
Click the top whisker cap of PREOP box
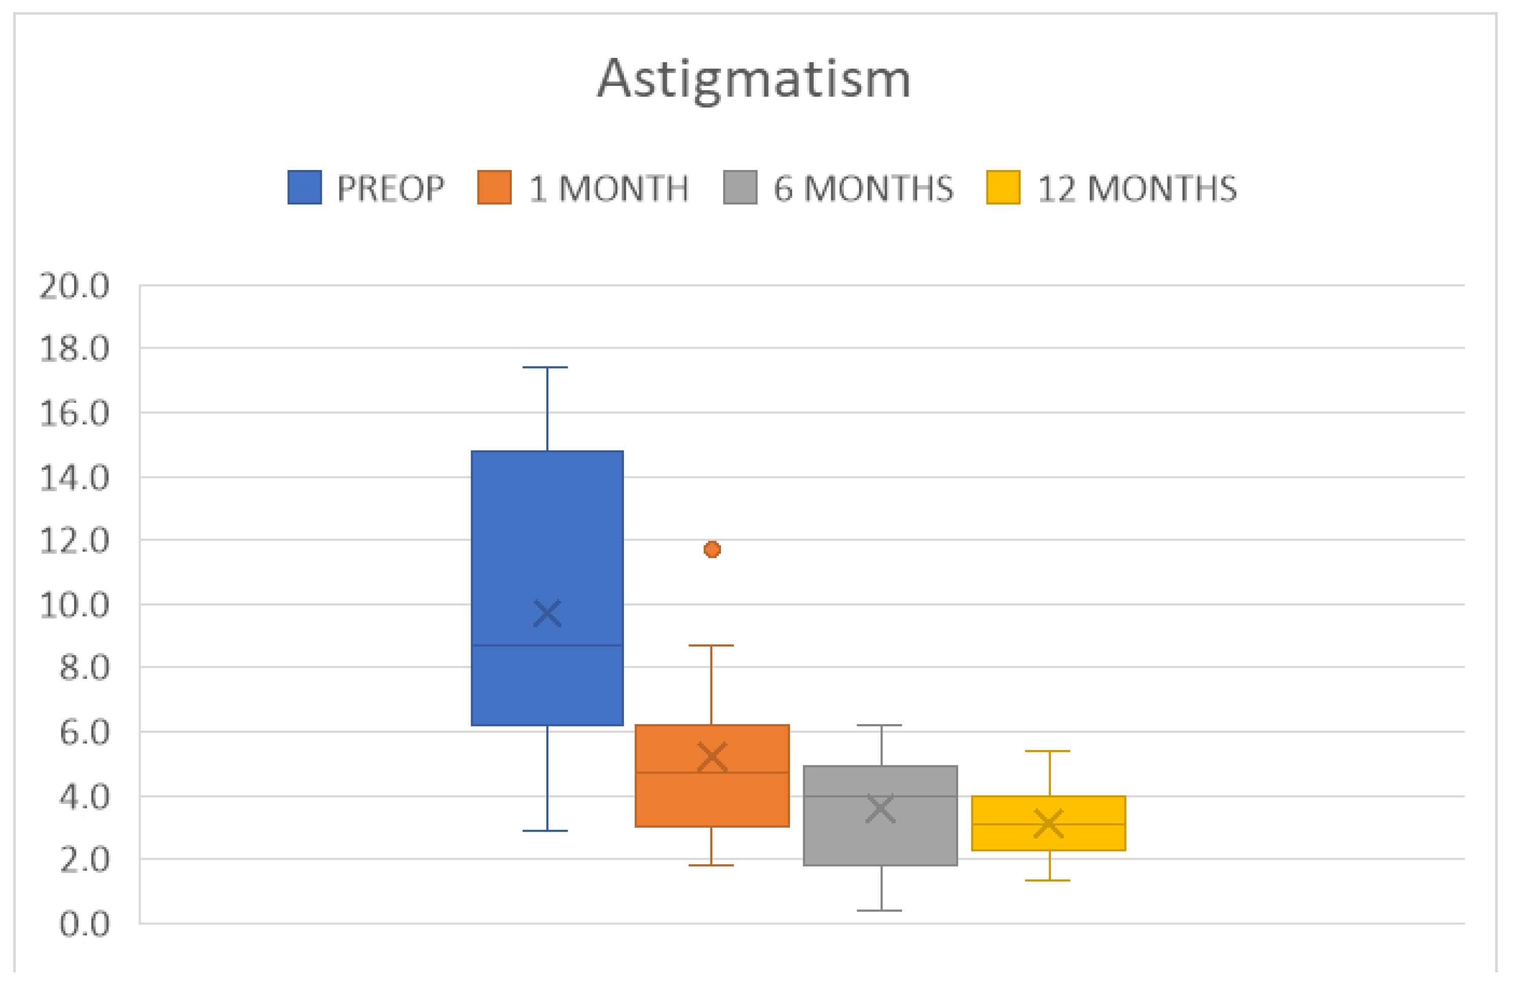point(545,367)
